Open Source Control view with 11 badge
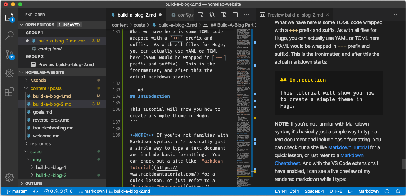 (9, 55)
